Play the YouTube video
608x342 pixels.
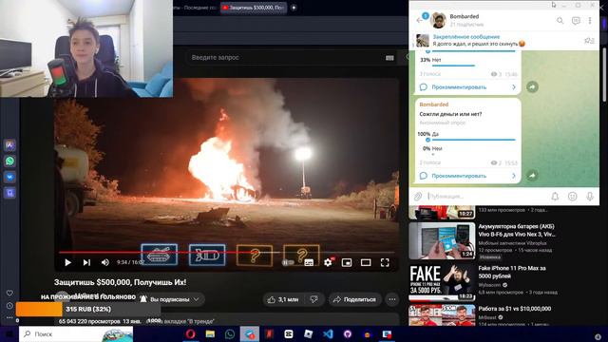point(67,262)
